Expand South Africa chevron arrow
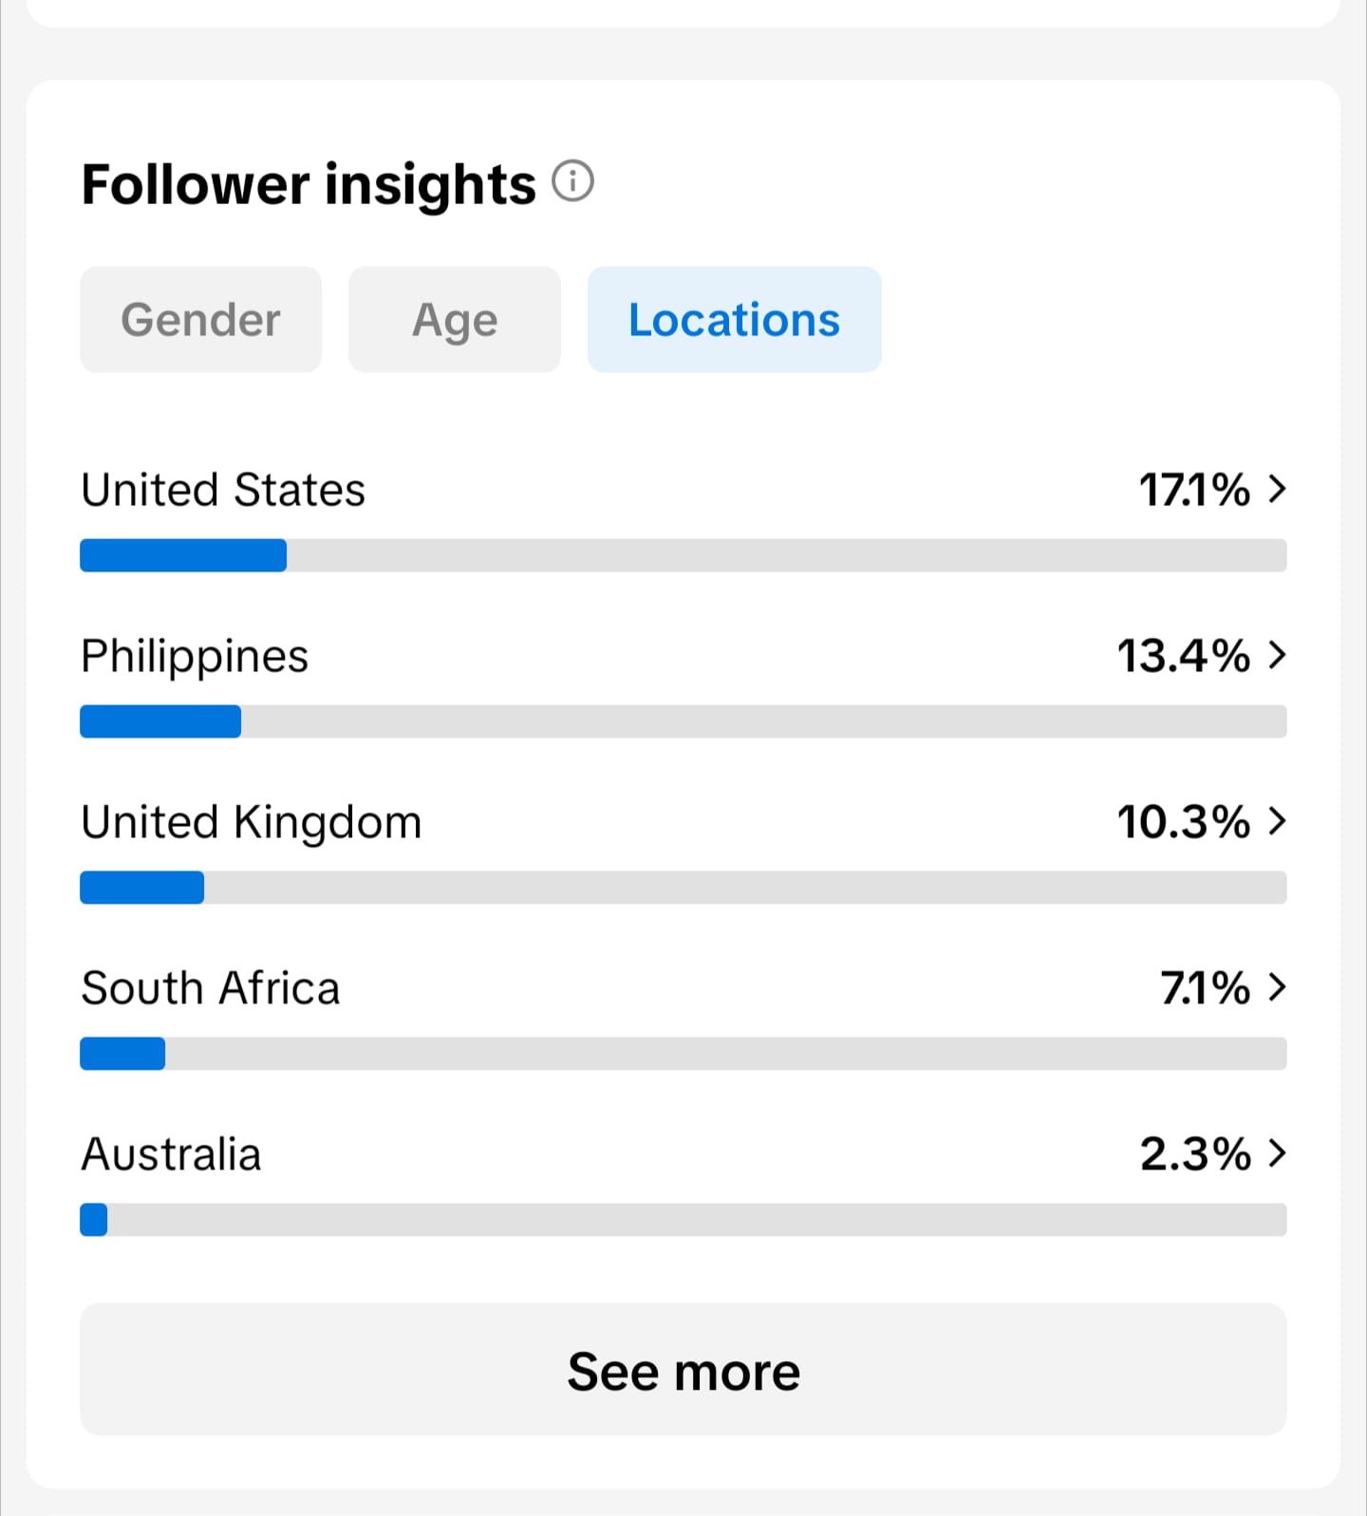The image size is (1367, 1516). pos(1277,987)
